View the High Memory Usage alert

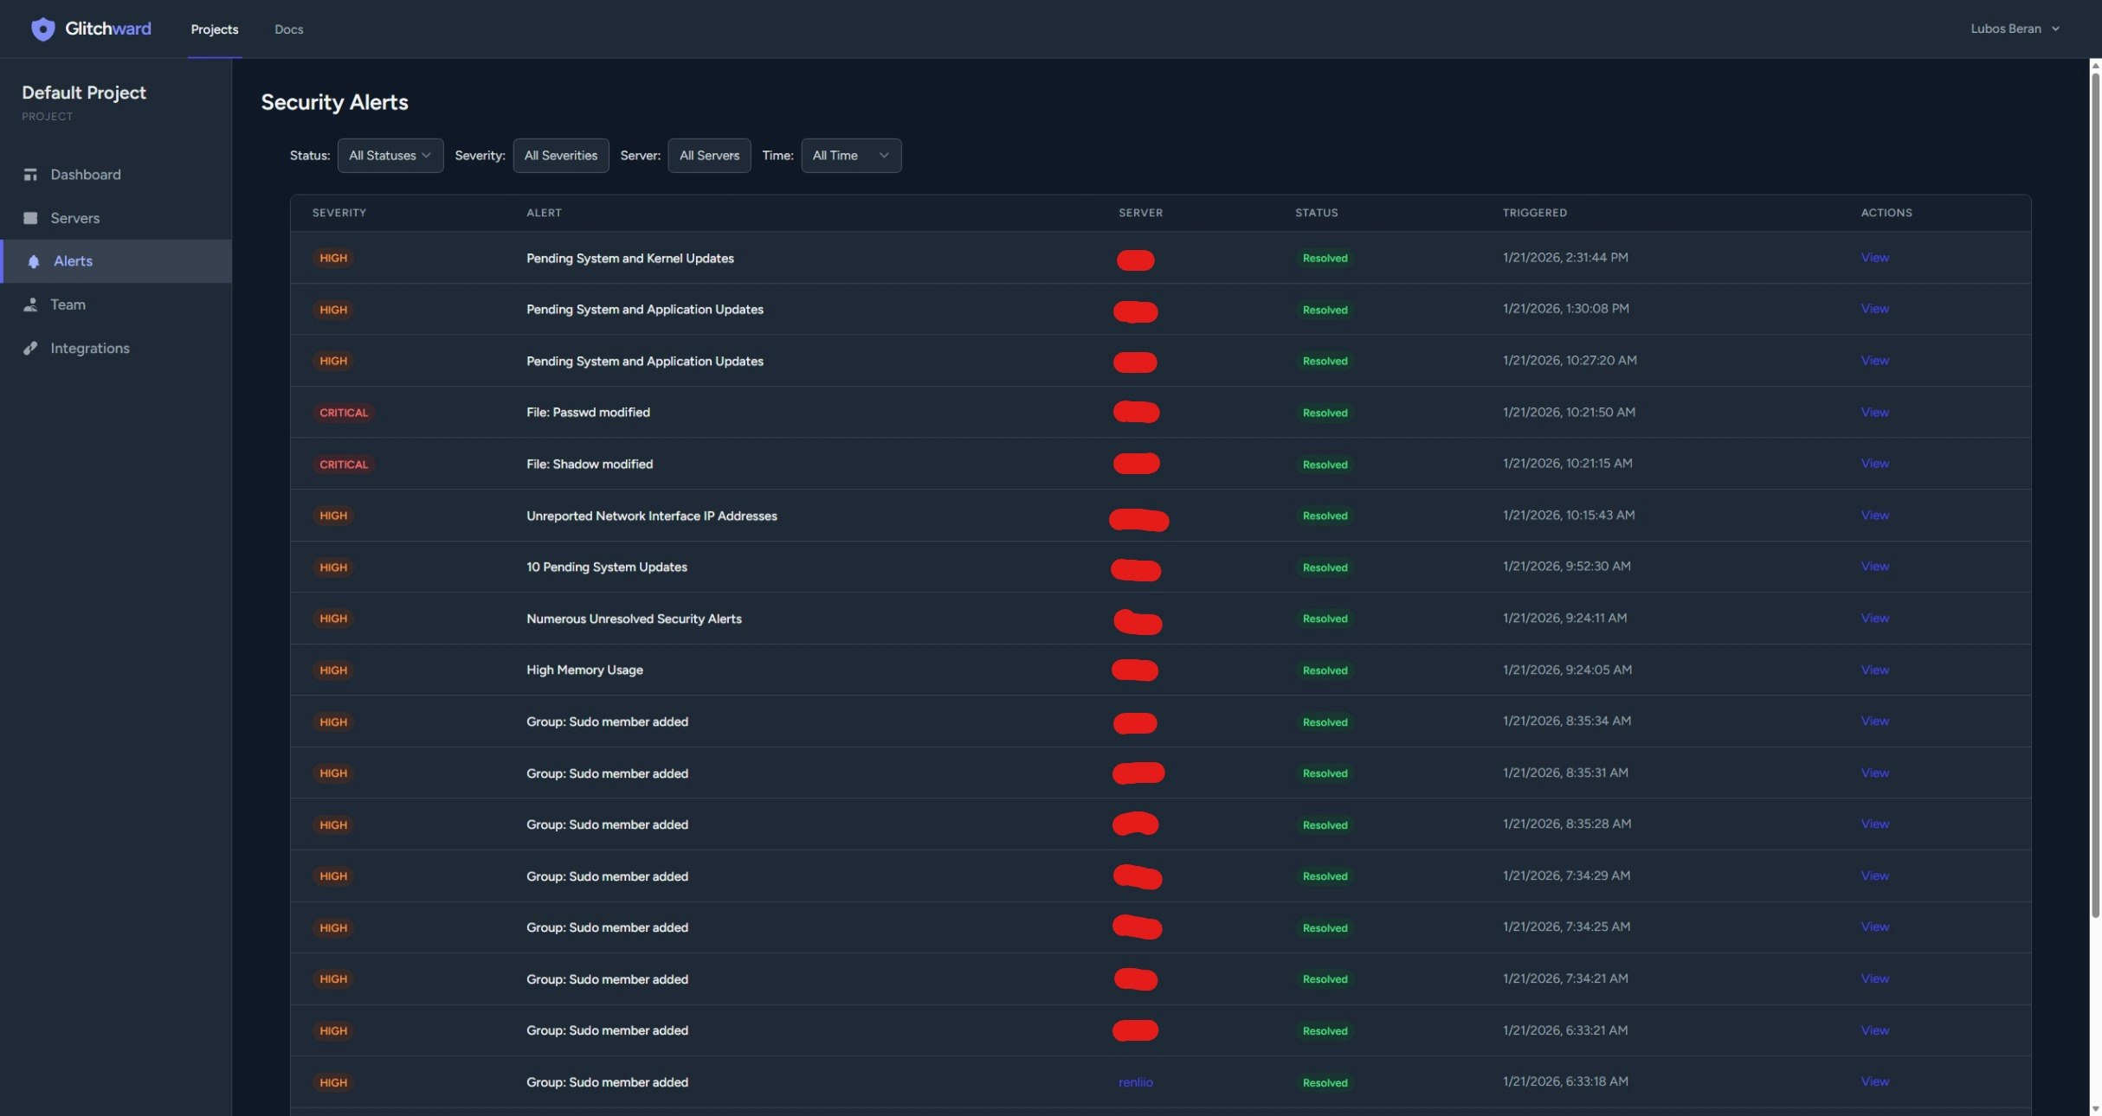pos(1874,670)
